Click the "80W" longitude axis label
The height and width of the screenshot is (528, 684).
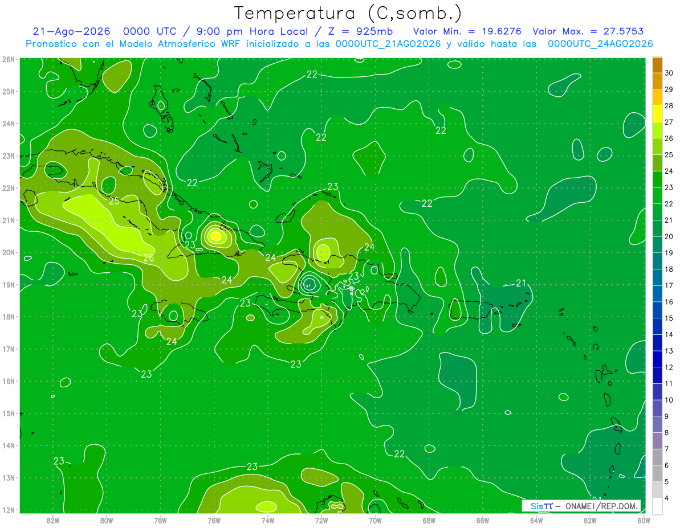(107, 520)
